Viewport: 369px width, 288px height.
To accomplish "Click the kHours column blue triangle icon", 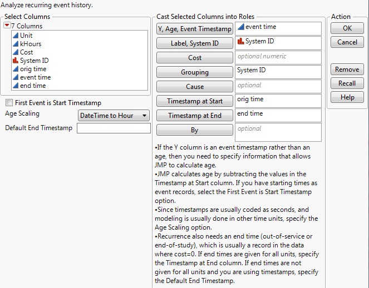I will click(x=15, y=44).
